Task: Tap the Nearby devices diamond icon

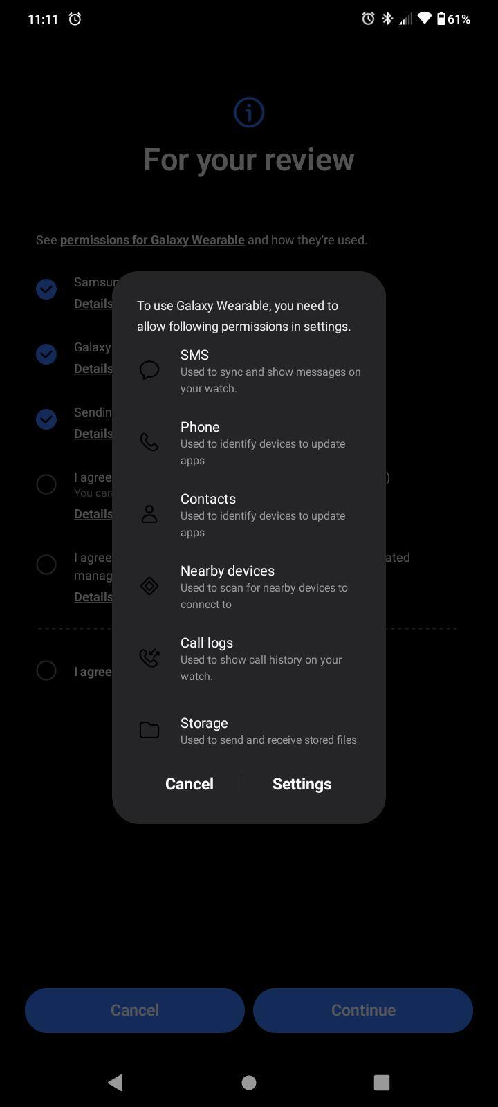Action: coord(149,586)
